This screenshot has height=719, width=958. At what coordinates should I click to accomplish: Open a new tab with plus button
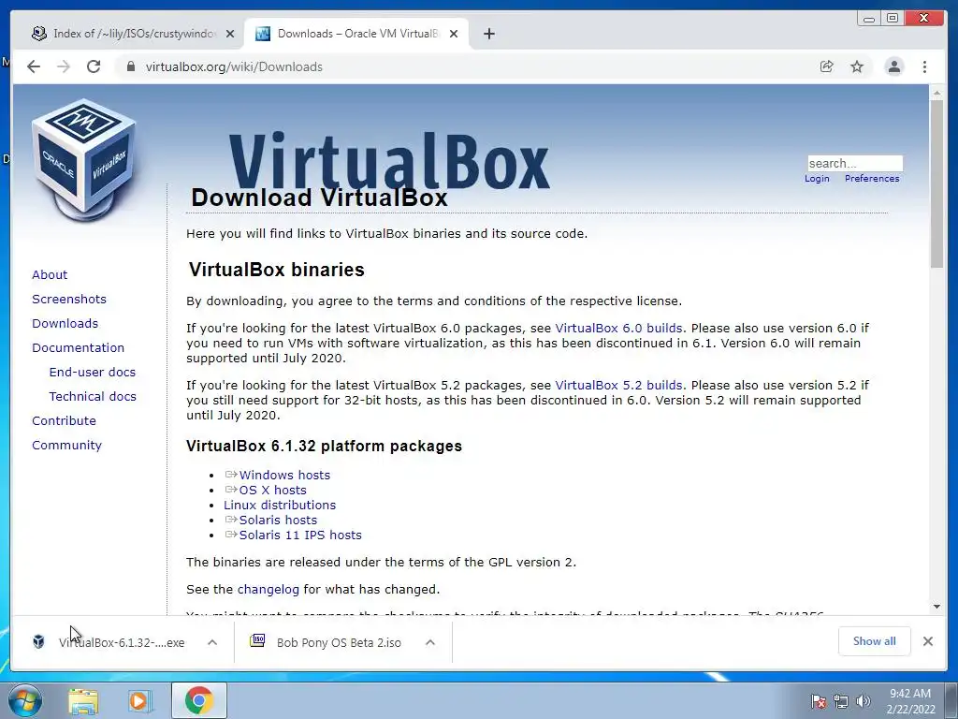pos(488,34)
